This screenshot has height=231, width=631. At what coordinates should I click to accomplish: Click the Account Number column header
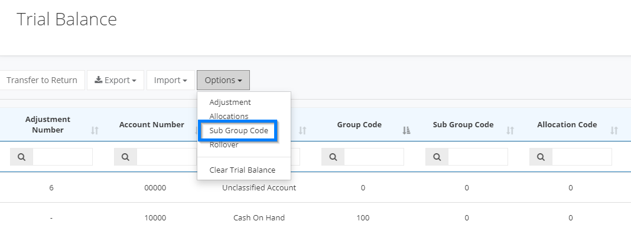point(152,125)
